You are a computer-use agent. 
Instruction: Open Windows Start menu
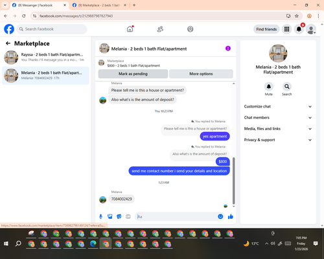tap(6, 243)
